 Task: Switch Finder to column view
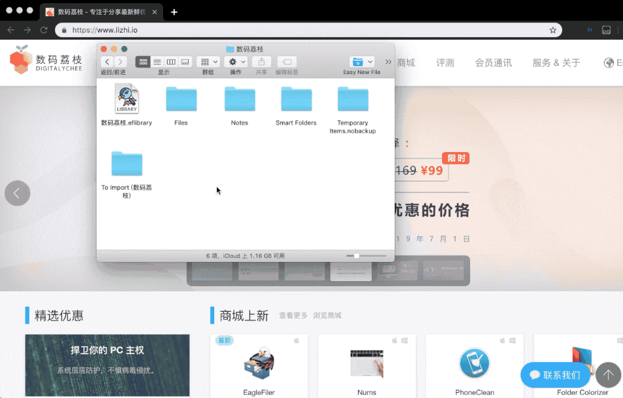point(171,62)
